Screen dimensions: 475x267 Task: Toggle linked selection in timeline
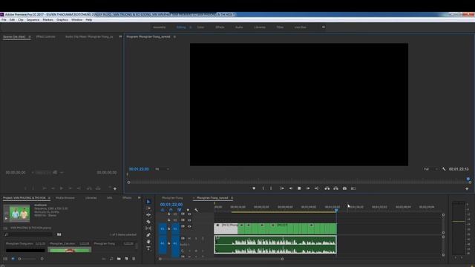180,210
